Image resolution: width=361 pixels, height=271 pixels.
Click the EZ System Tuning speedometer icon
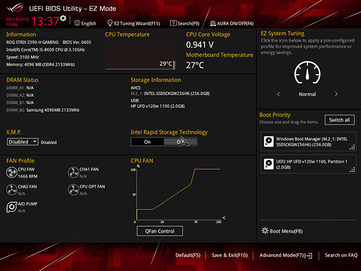(x=307, y=72)
